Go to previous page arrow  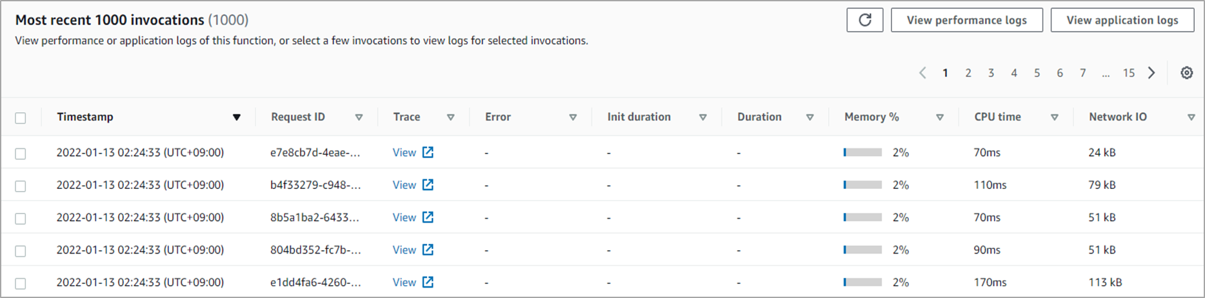[922, 73]
